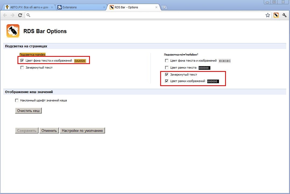Toggle italic font for cache values
290x194 pixels.
pos(17,101)
